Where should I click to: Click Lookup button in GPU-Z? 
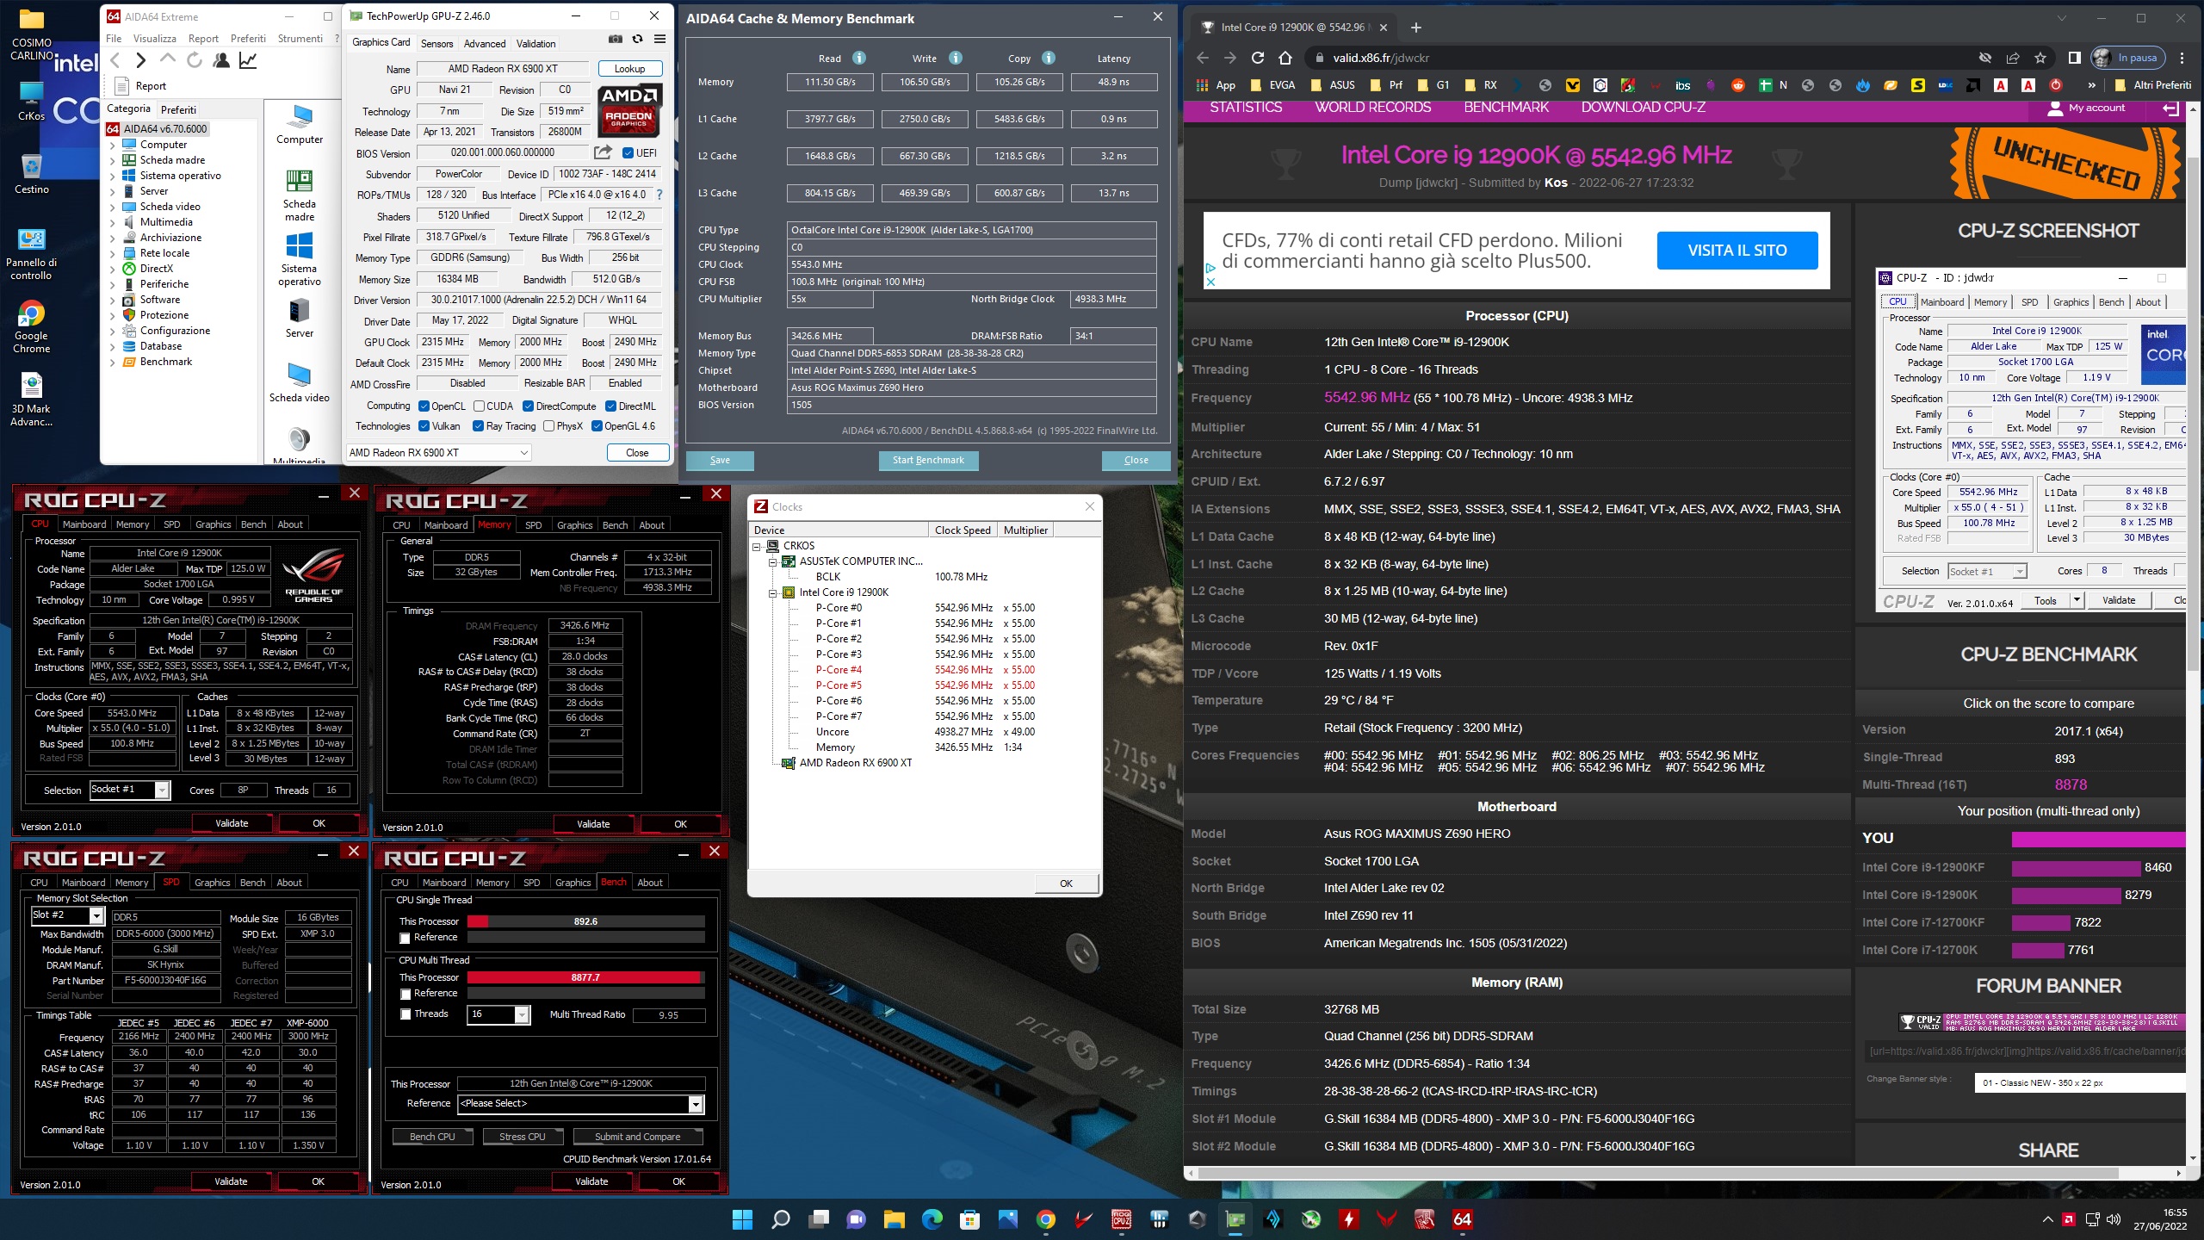coord(629,69)
